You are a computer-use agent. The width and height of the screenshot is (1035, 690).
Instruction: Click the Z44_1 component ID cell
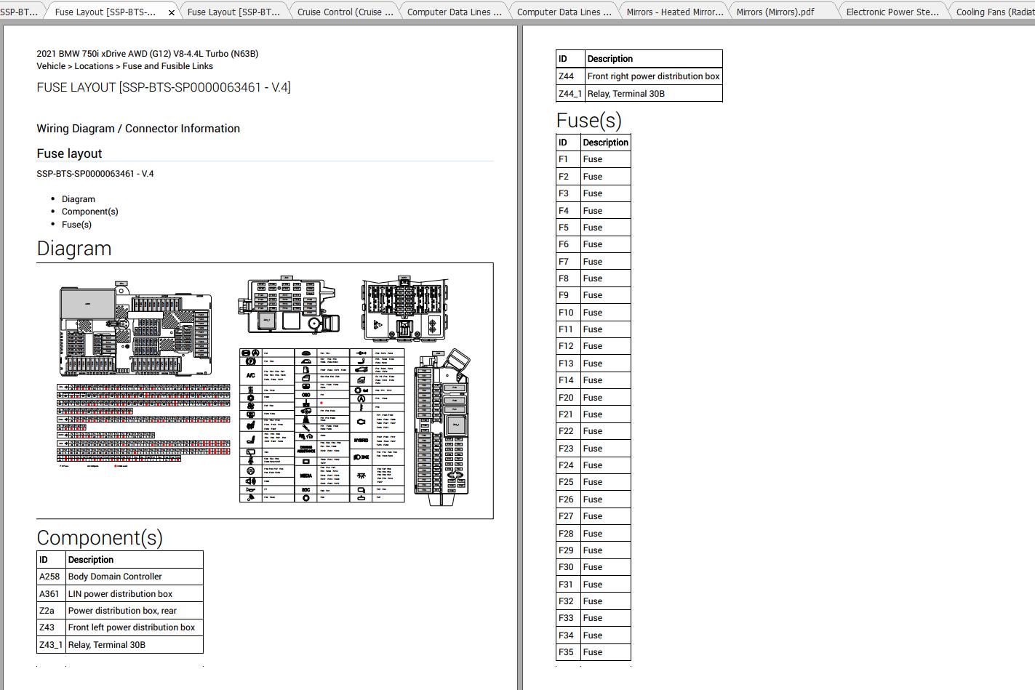(x=570, y=94)
